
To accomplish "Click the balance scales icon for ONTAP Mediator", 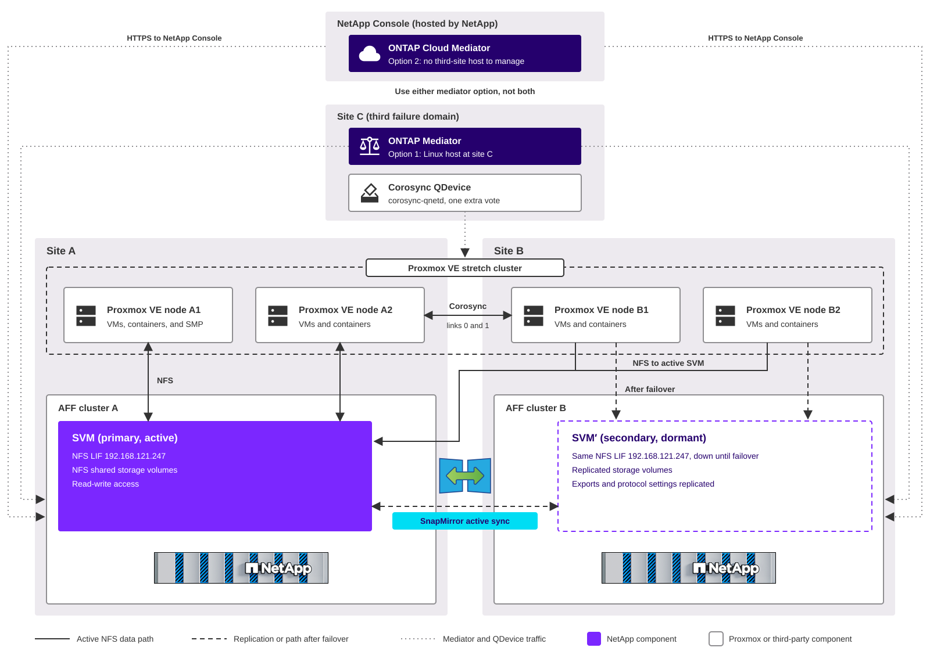I will [370, 146].
